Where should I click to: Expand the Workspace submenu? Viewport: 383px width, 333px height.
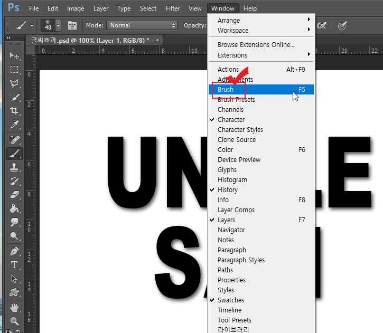[261, 30]
